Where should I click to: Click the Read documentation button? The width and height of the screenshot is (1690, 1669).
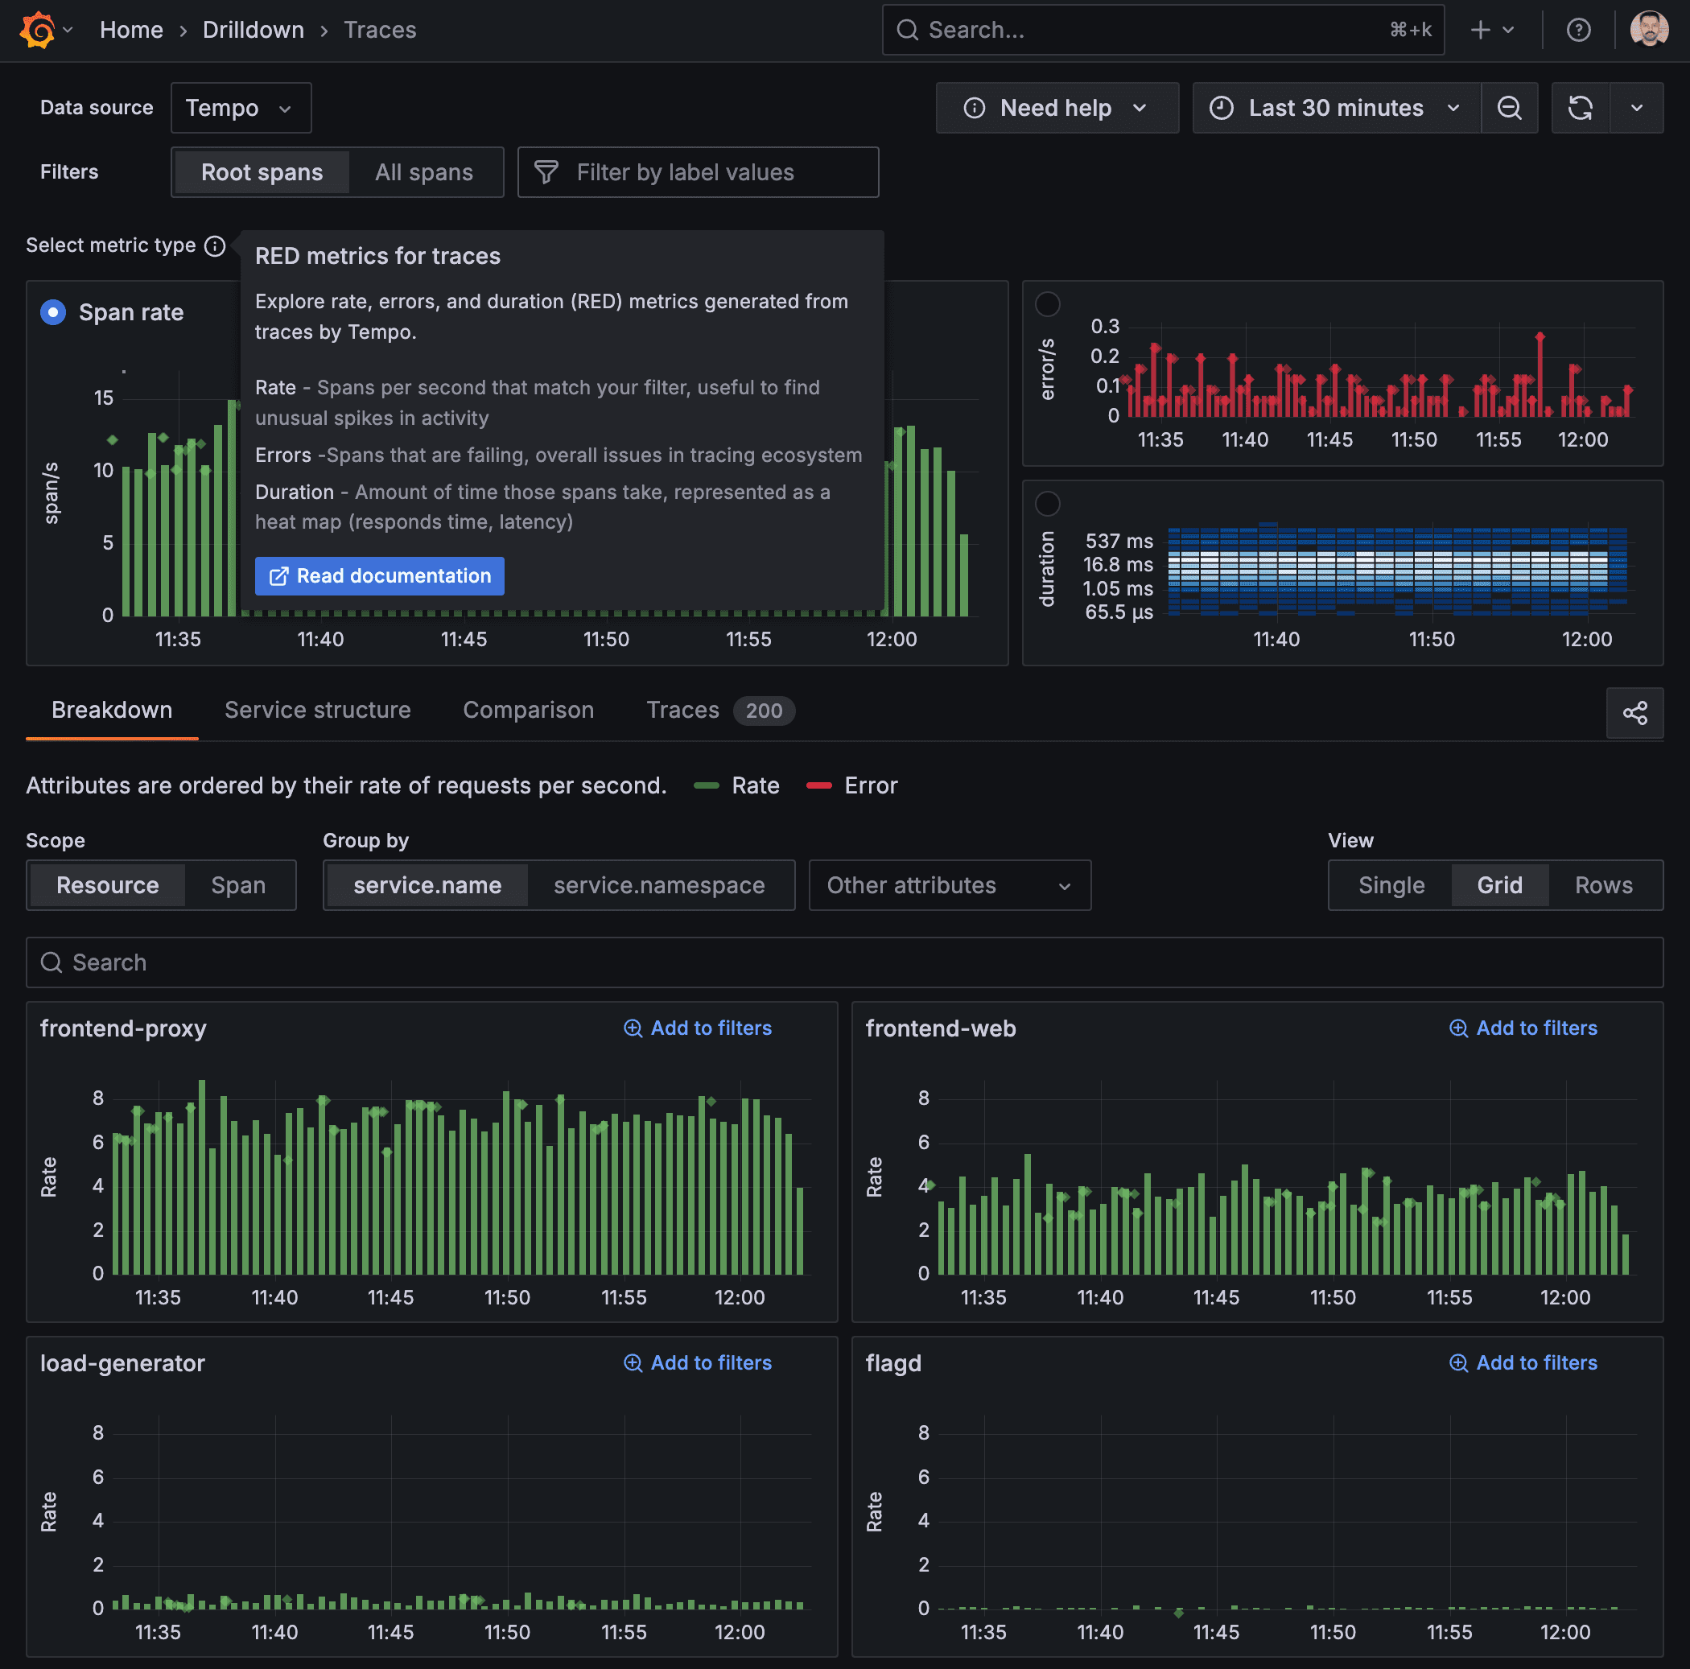tap(379, 575)
